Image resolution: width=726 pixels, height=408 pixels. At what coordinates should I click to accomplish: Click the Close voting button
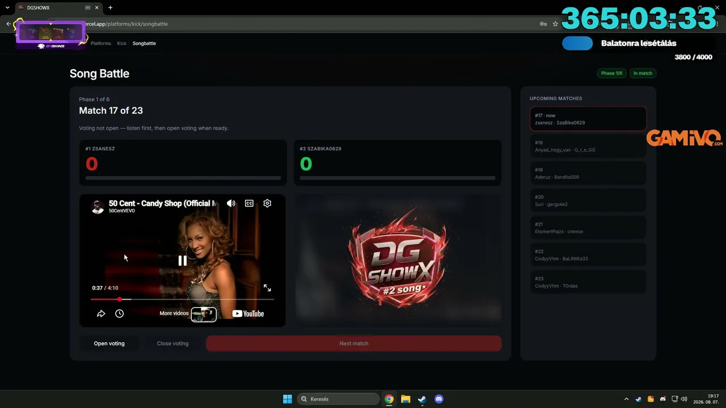[x=172, y=343]
